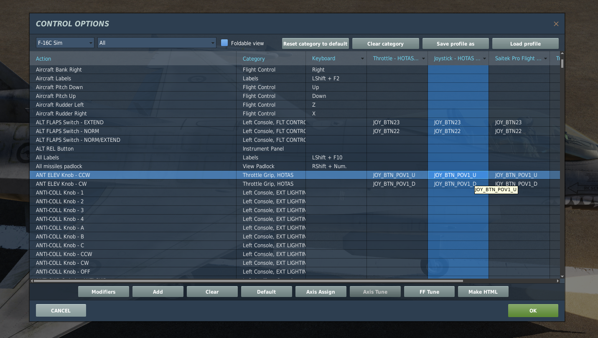Click the vertical scrollbar down arrow
The image size is (598, 338).
point(562,276)
